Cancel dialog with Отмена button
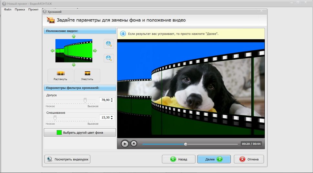Screen dimensions: 313x173 (x=249, y=159)
